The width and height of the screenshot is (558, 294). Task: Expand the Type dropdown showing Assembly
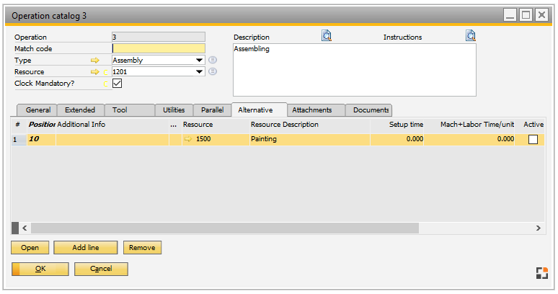(x=200, y=61)
